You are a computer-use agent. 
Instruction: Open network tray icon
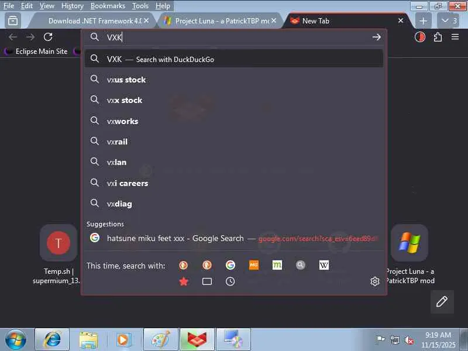pos(395,340)
